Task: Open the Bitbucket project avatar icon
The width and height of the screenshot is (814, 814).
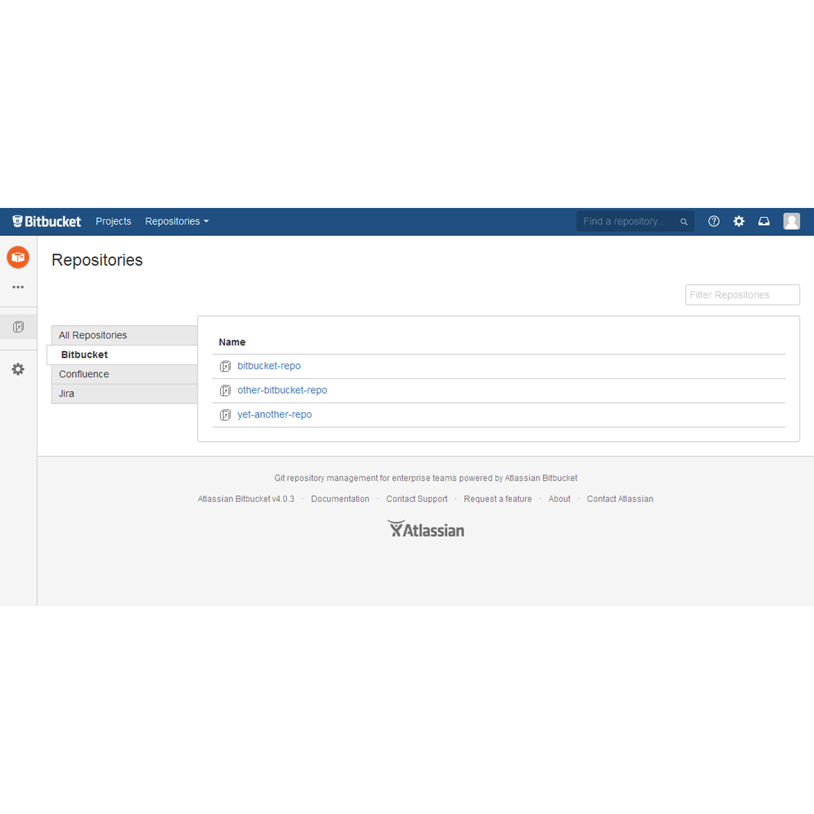Action: 18,257
